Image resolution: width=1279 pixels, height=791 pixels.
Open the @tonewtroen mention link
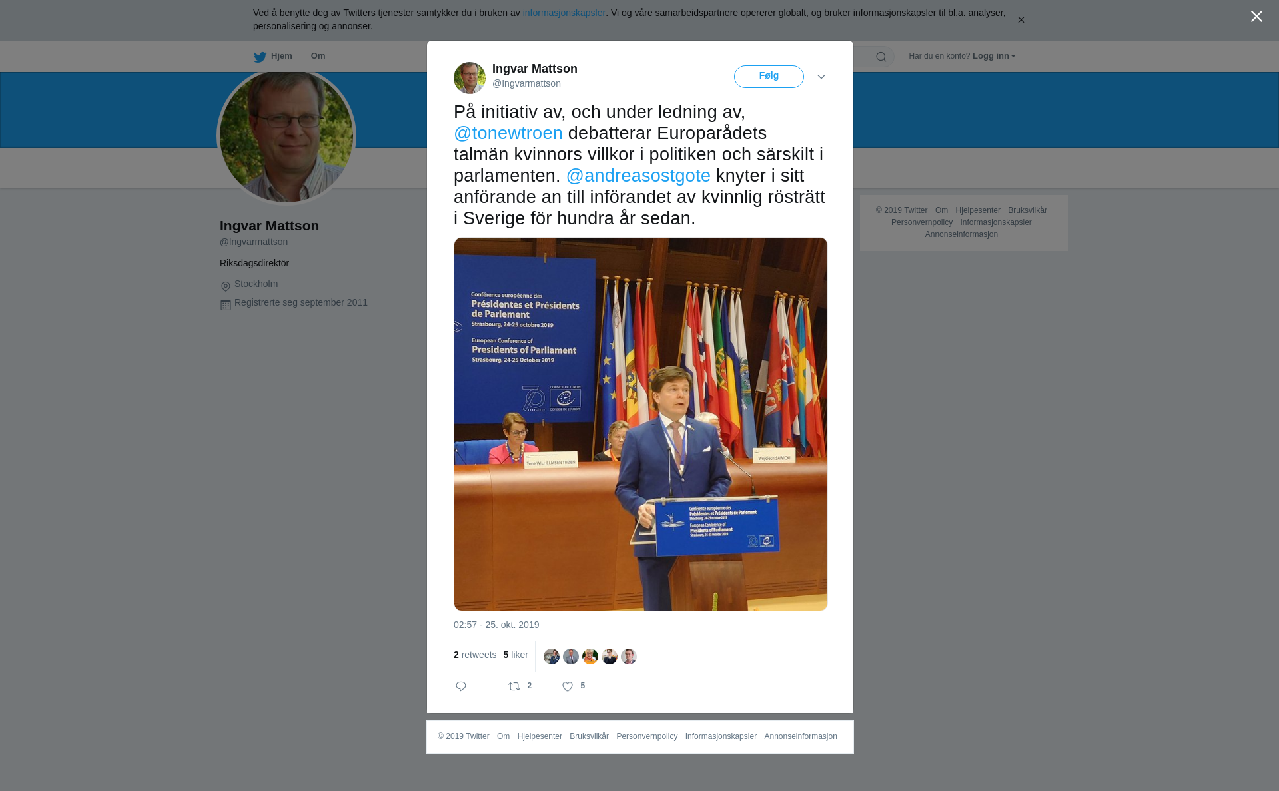pyautogui.click(x=508, y=133)
